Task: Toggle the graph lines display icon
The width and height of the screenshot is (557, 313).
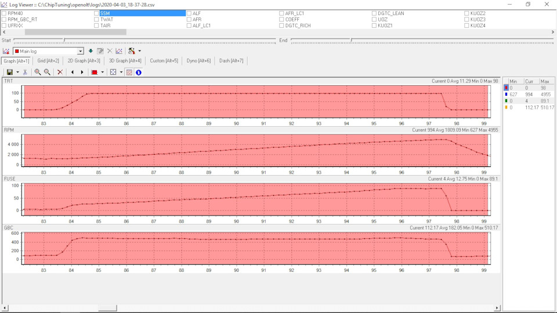Action: 129,72
